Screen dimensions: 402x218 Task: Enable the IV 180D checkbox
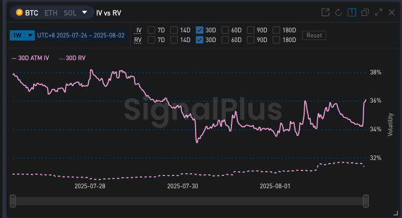pyautogui.click(x=277, y=30)
